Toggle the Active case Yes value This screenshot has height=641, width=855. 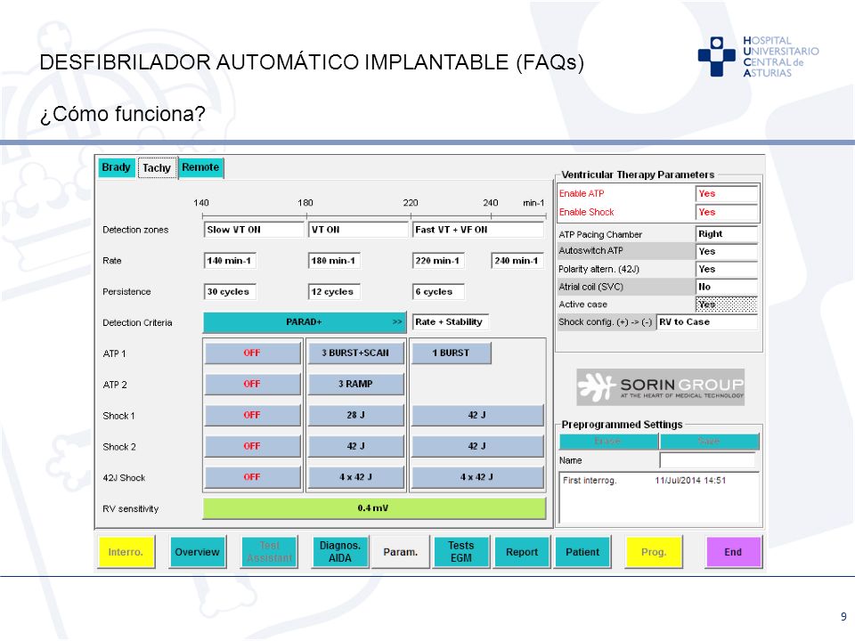tap(727, 304)
